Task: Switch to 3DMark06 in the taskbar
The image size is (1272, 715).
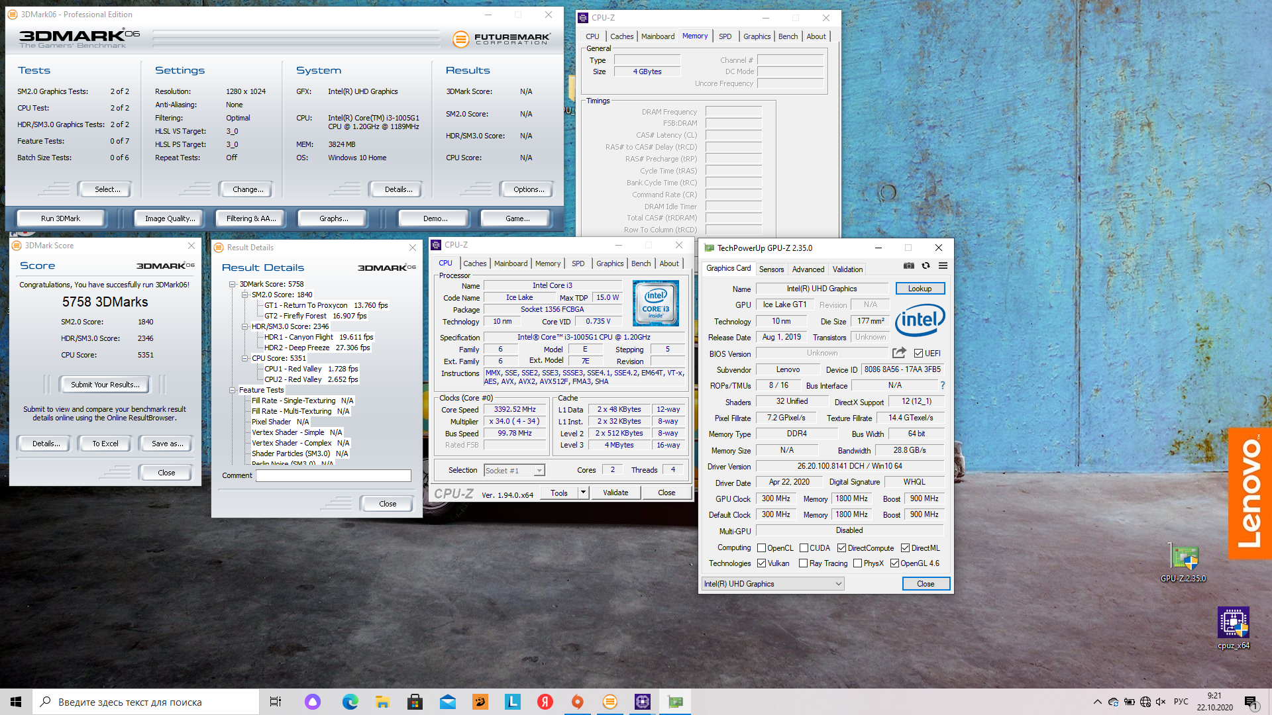Action: [x=609, y=702]
